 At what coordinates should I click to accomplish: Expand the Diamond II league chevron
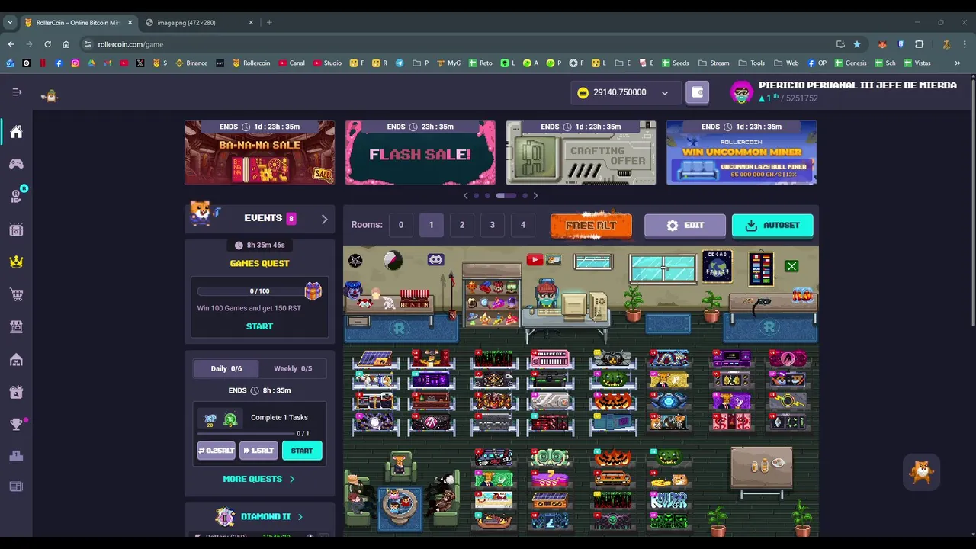pyautogui.click(x=300, y=517)
